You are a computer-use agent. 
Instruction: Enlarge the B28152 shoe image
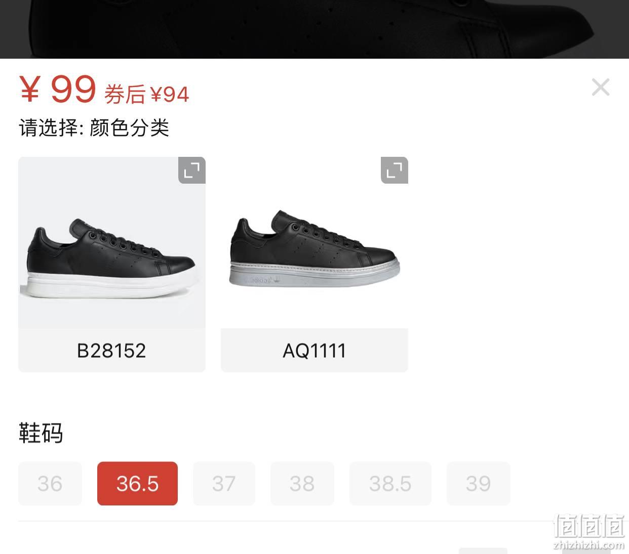(x=192, y=171)
